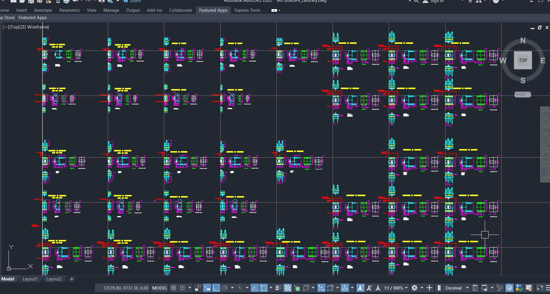Open the Express Tools ribbon tab
Viewport: 550px width, 294px height.
[247, 10]
